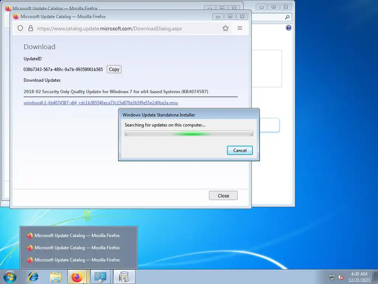Click the muted volume tray icon
The width and height of the screenshot is (378, 284).
(341, 277)
